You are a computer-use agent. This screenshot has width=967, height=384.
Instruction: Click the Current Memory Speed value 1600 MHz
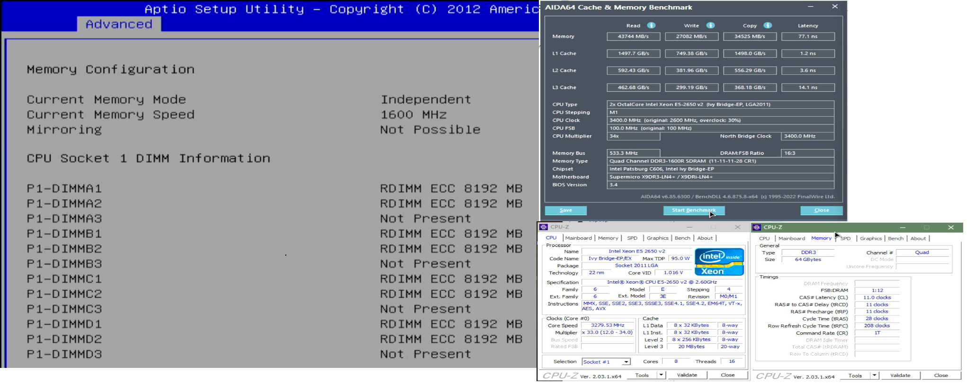click(x=413, y=115)
